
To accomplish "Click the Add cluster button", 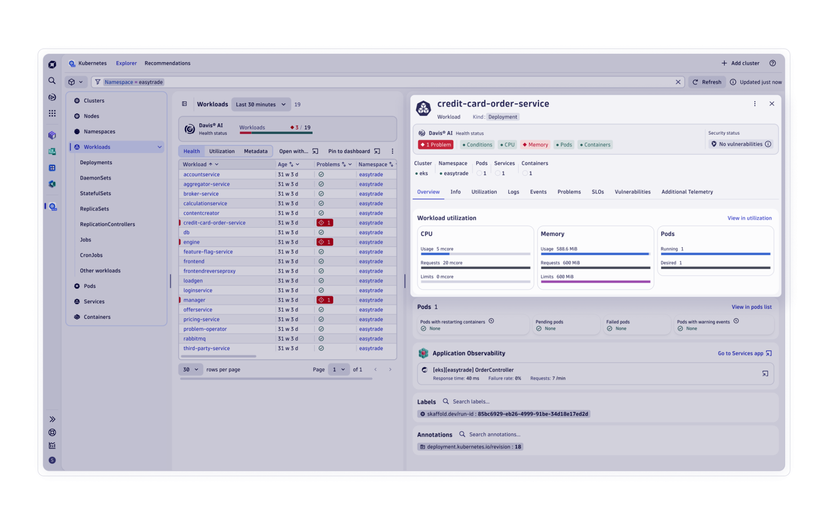I will [740, 63].
